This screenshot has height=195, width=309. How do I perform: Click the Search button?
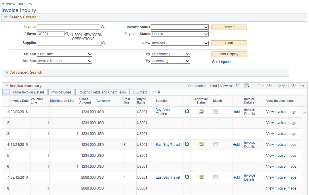tap(229, 27)
